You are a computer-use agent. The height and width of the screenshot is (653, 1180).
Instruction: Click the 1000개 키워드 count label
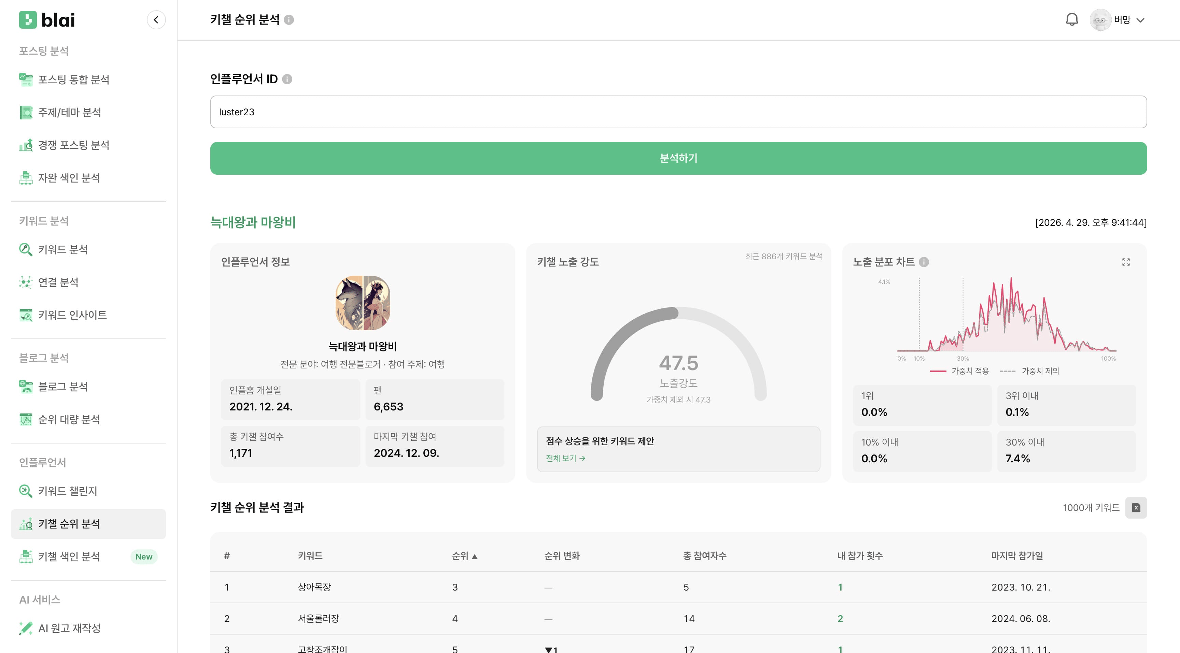click(1091, 507)
